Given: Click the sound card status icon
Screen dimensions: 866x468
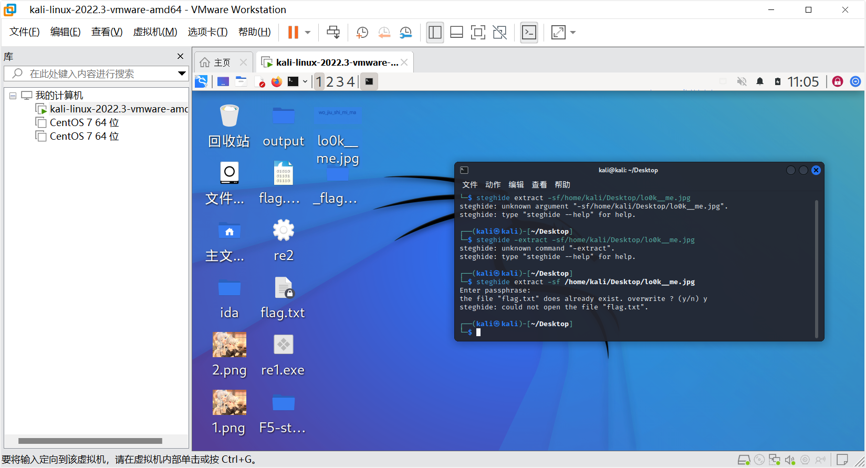Looking at the screenshot, I should pyautogui.click(x=790, y=460).
